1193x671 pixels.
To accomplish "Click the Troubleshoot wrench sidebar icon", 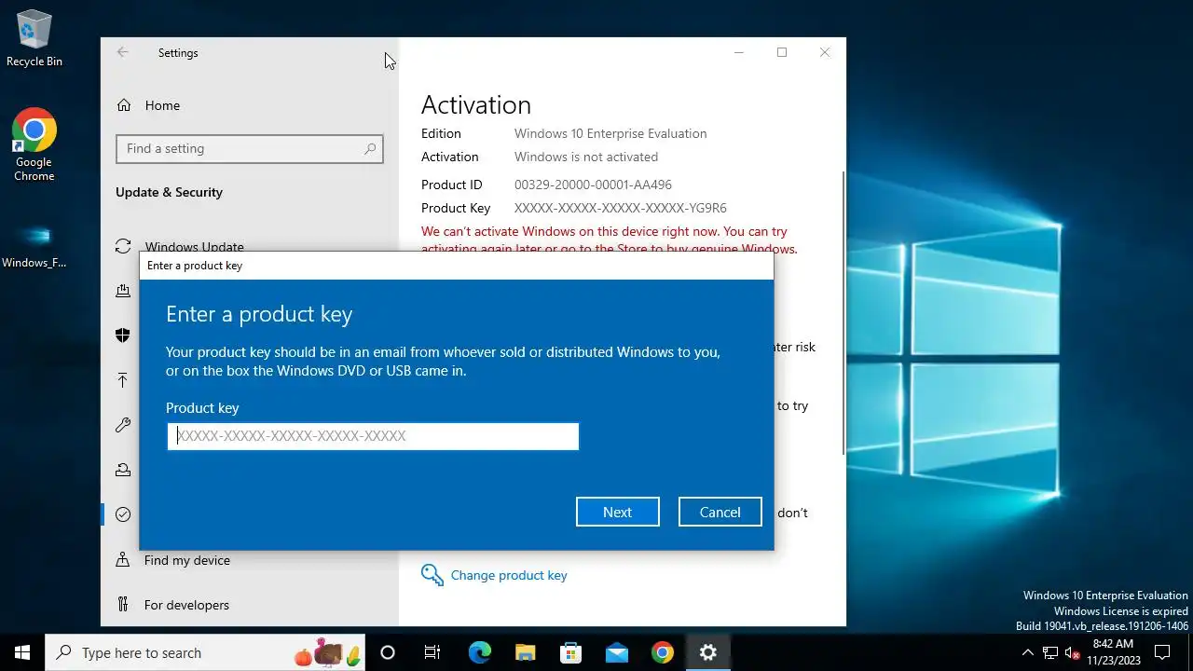I will click(x=123, y=425).
